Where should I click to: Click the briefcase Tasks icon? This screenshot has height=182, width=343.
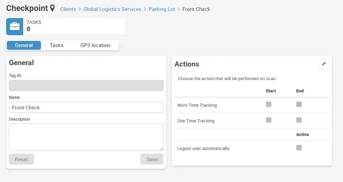coord(15,27)
